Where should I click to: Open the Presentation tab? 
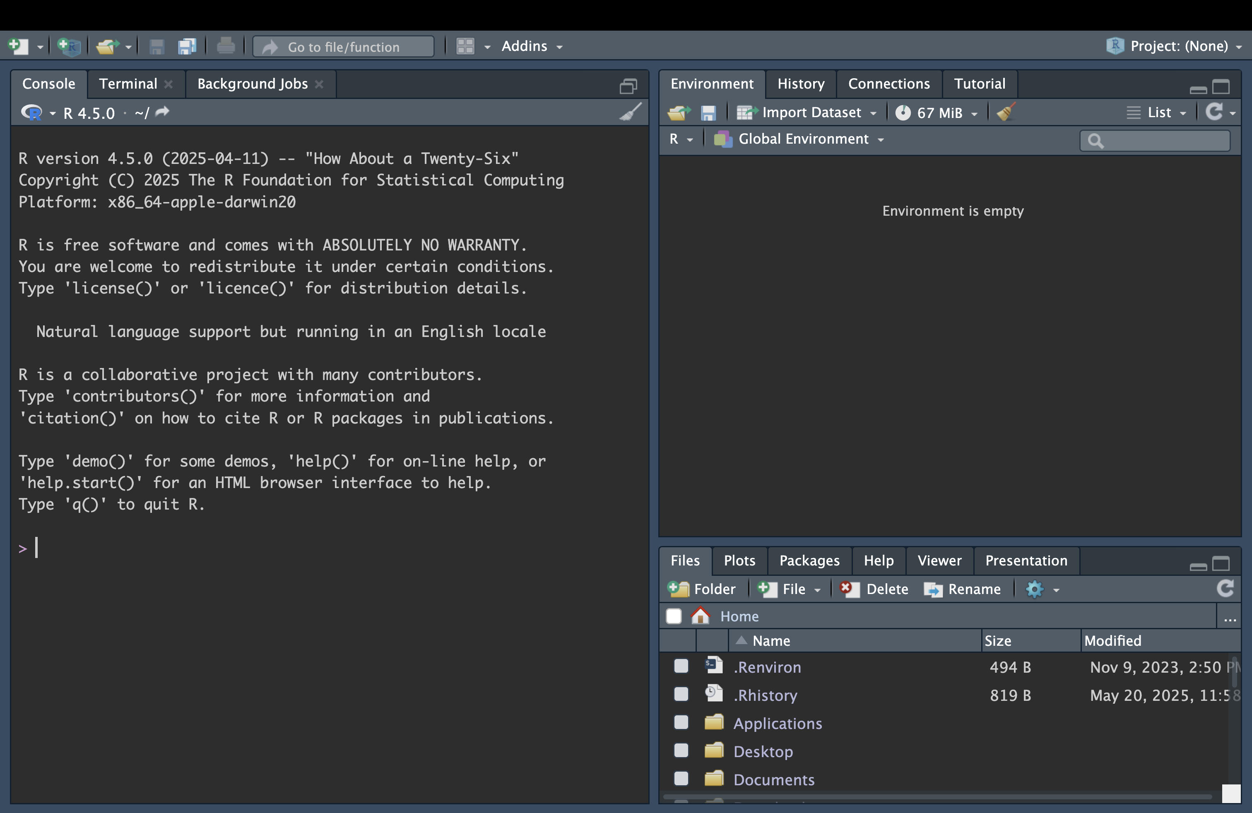click(x=1026, y=560)
